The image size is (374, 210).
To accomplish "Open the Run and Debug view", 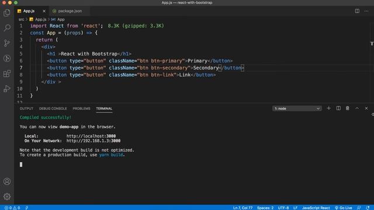I will point(7,89).
